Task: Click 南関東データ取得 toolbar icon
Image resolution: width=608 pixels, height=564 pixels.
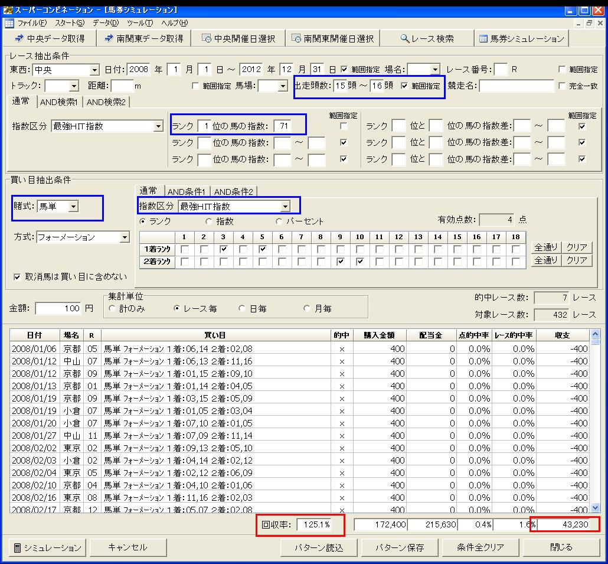Action: (x=109, y=38)
